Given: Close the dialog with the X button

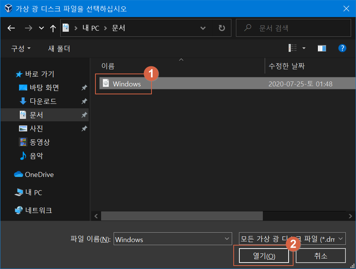Looking at the screenshot, I should pos(346,9).
